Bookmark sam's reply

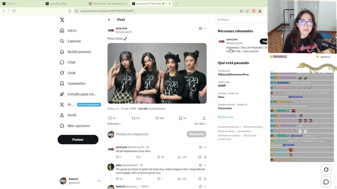[200, 179]
